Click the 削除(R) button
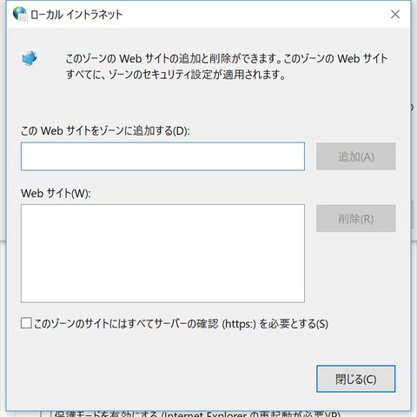 (x=356, y=218)
